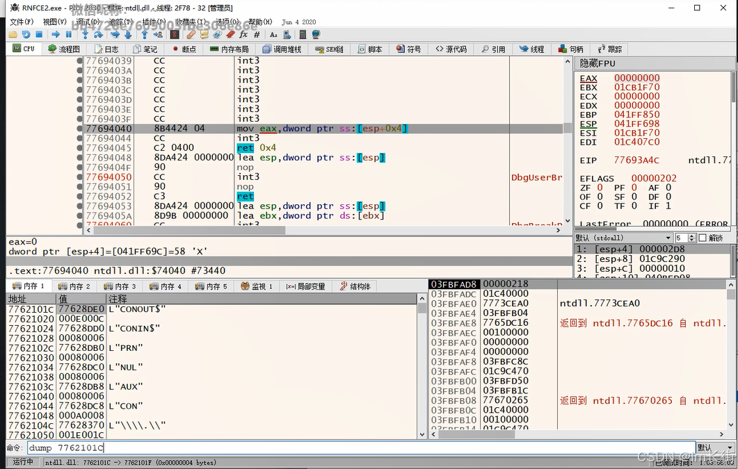Screen dimensions: 738x469
Task: Click the String search Az icon
Action: point(273,34)
